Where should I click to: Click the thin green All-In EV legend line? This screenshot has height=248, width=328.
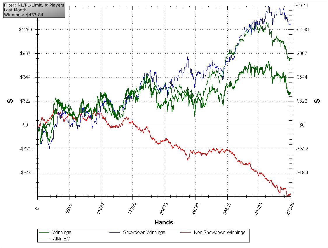click(44, 239)
